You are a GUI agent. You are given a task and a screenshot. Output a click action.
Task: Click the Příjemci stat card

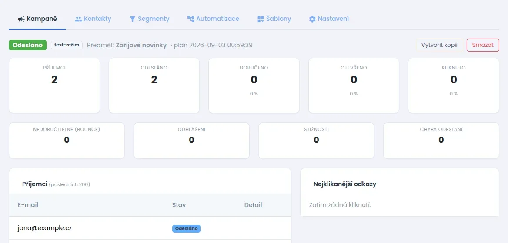54,85
